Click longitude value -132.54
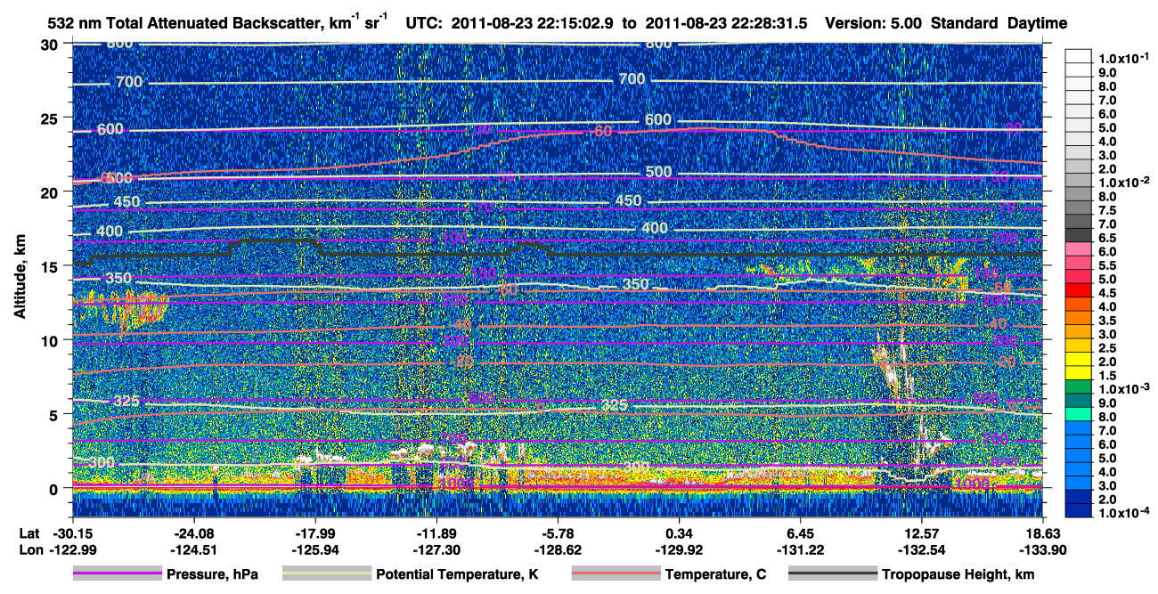 pos(922,549)
